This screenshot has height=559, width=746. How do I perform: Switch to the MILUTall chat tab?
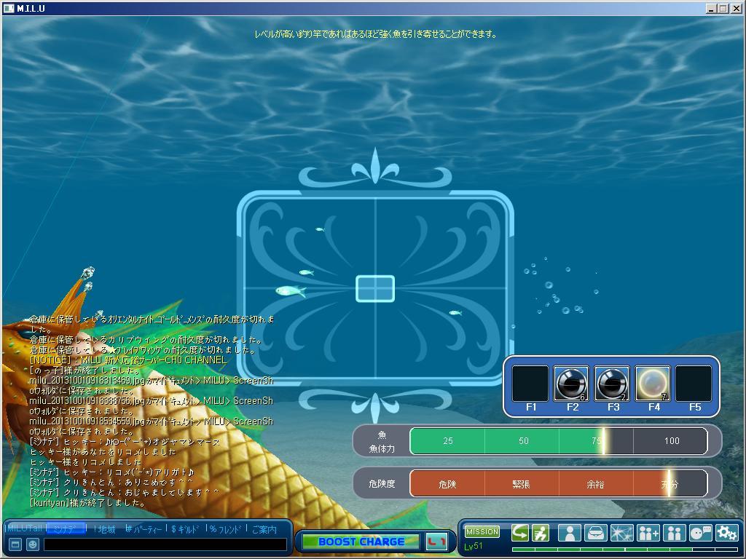pos(24,529)
